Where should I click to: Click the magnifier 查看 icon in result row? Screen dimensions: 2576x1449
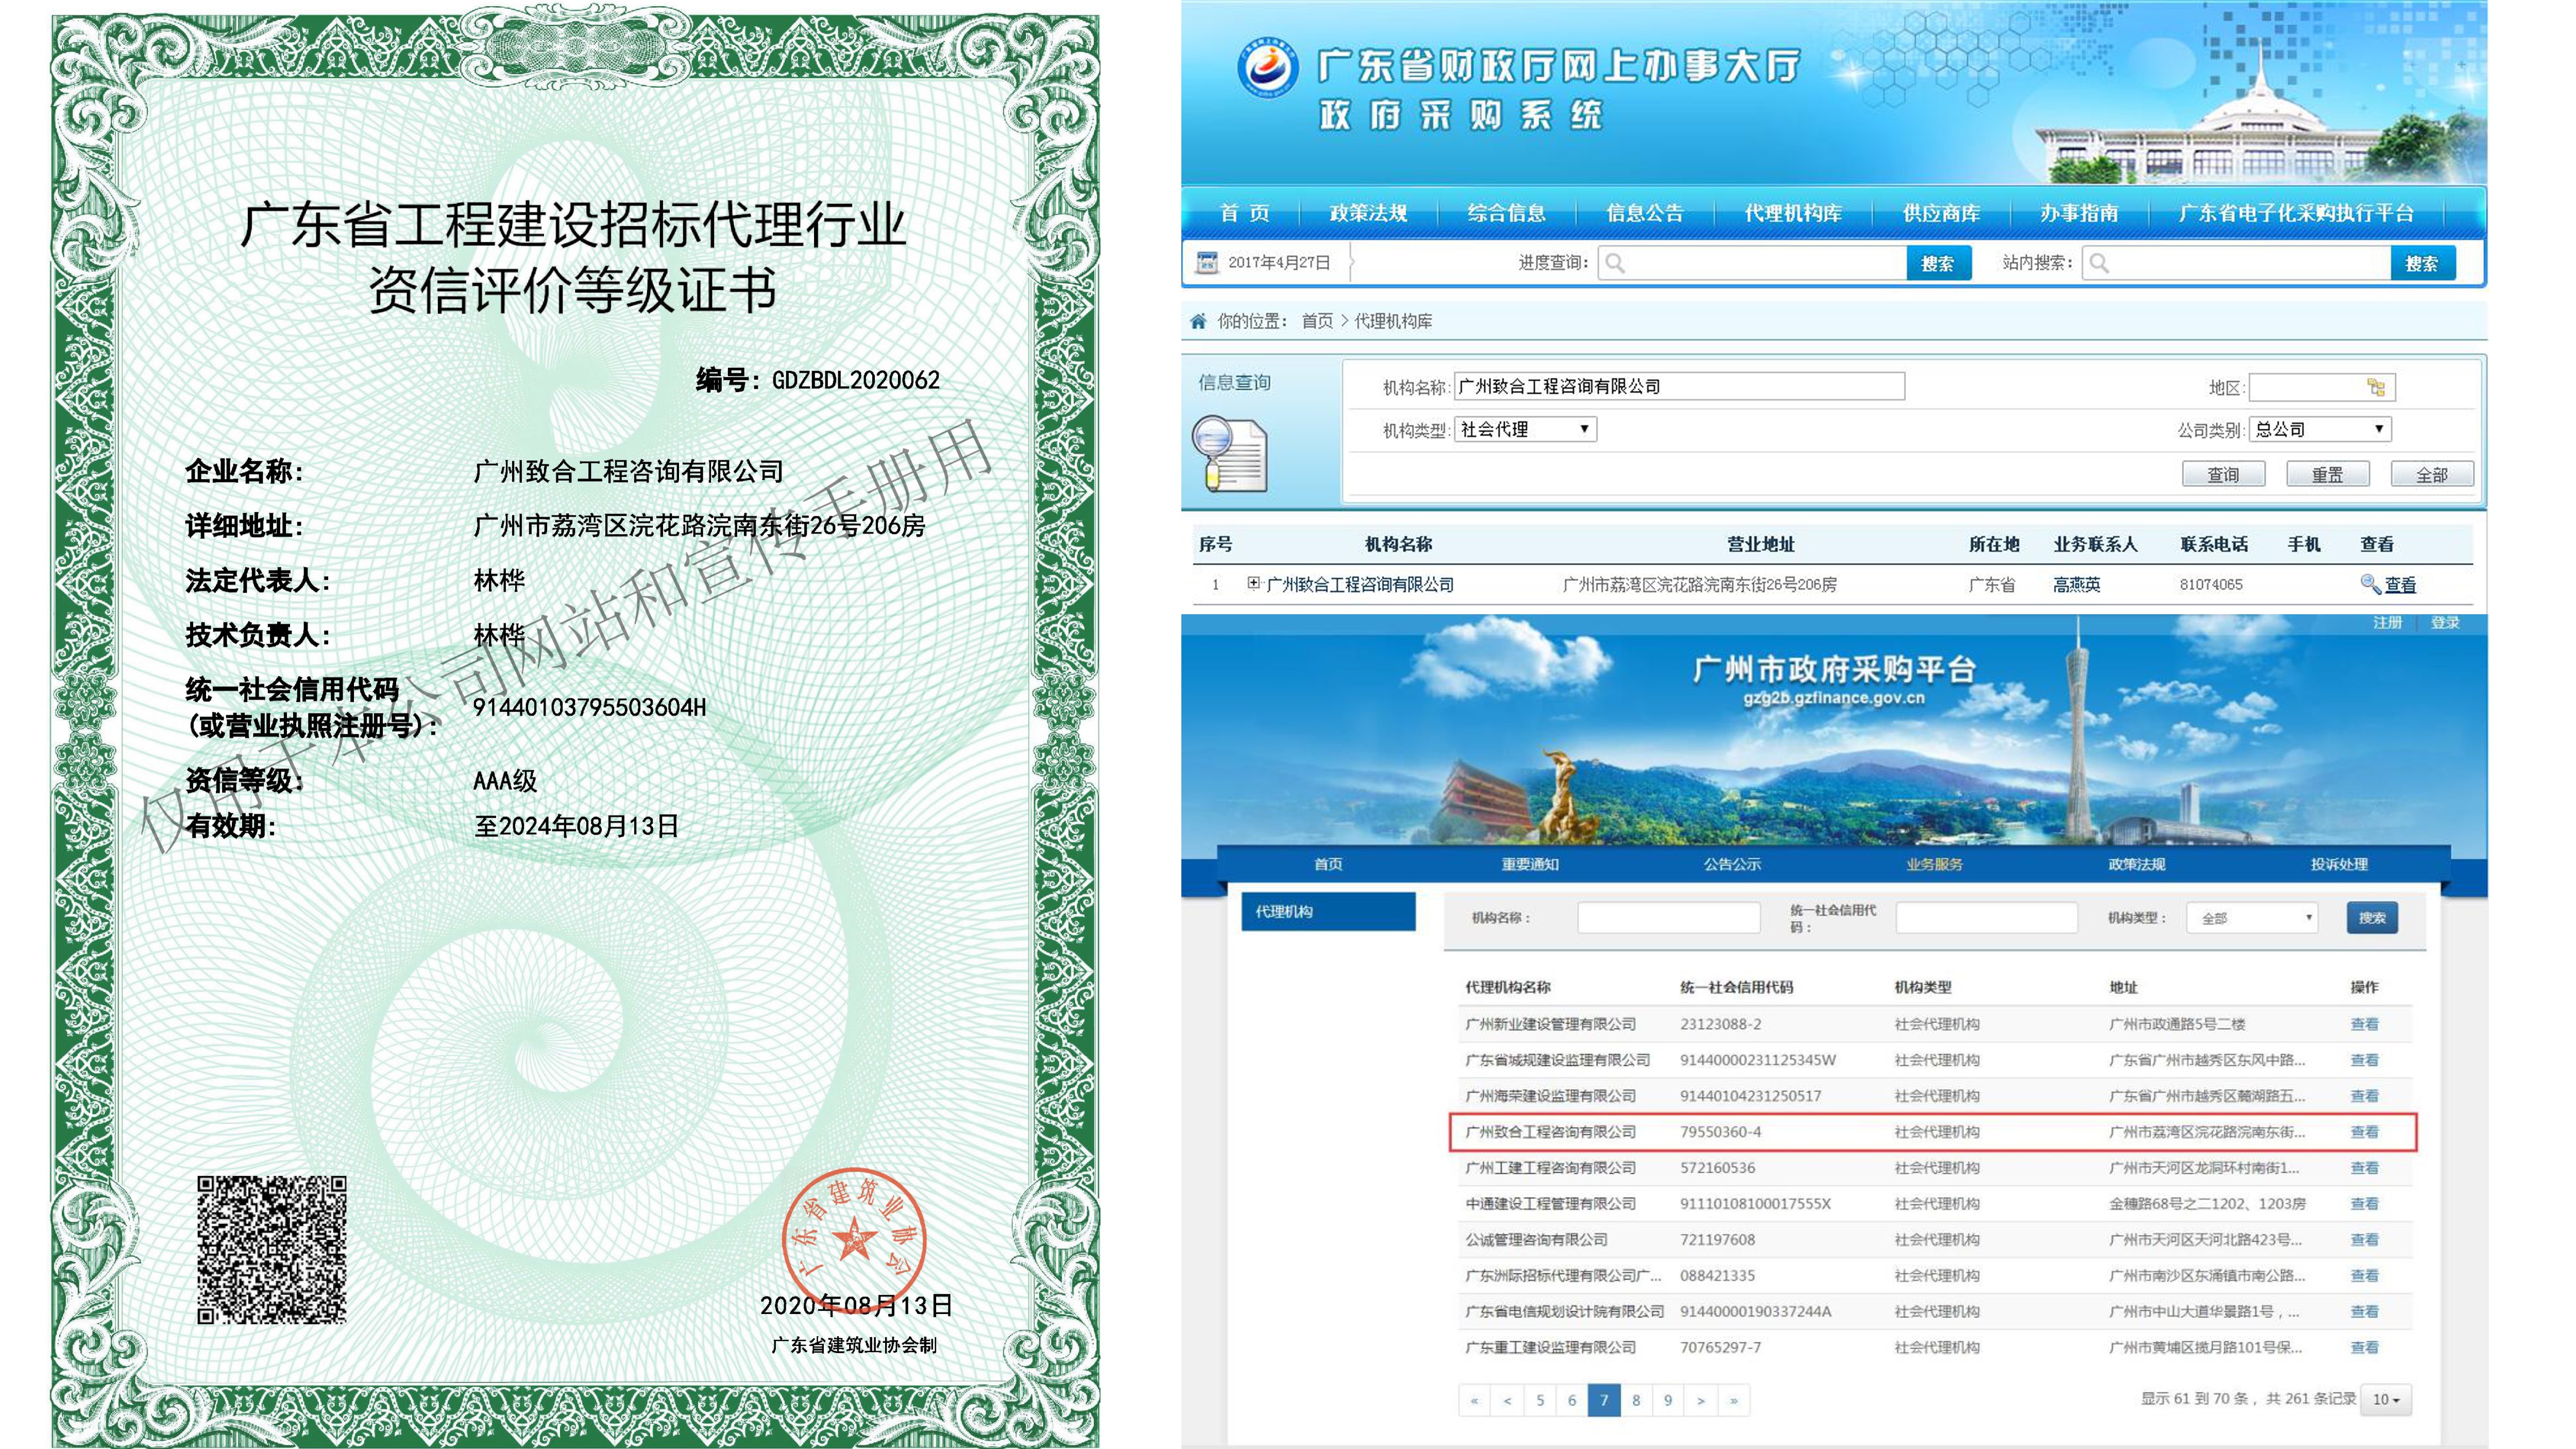[2368, 583]
